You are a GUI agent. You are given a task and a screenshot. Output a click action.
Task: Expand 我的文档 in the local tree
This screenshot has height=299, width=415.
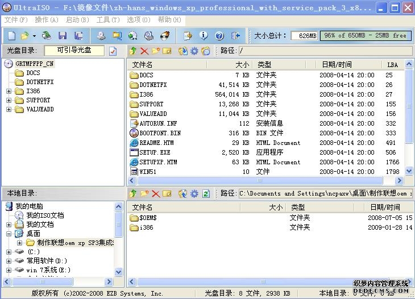click(9, 225)
